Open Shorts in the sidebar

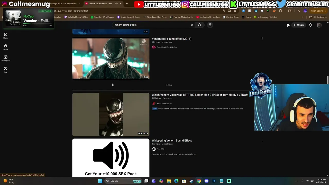click(5, 47)
